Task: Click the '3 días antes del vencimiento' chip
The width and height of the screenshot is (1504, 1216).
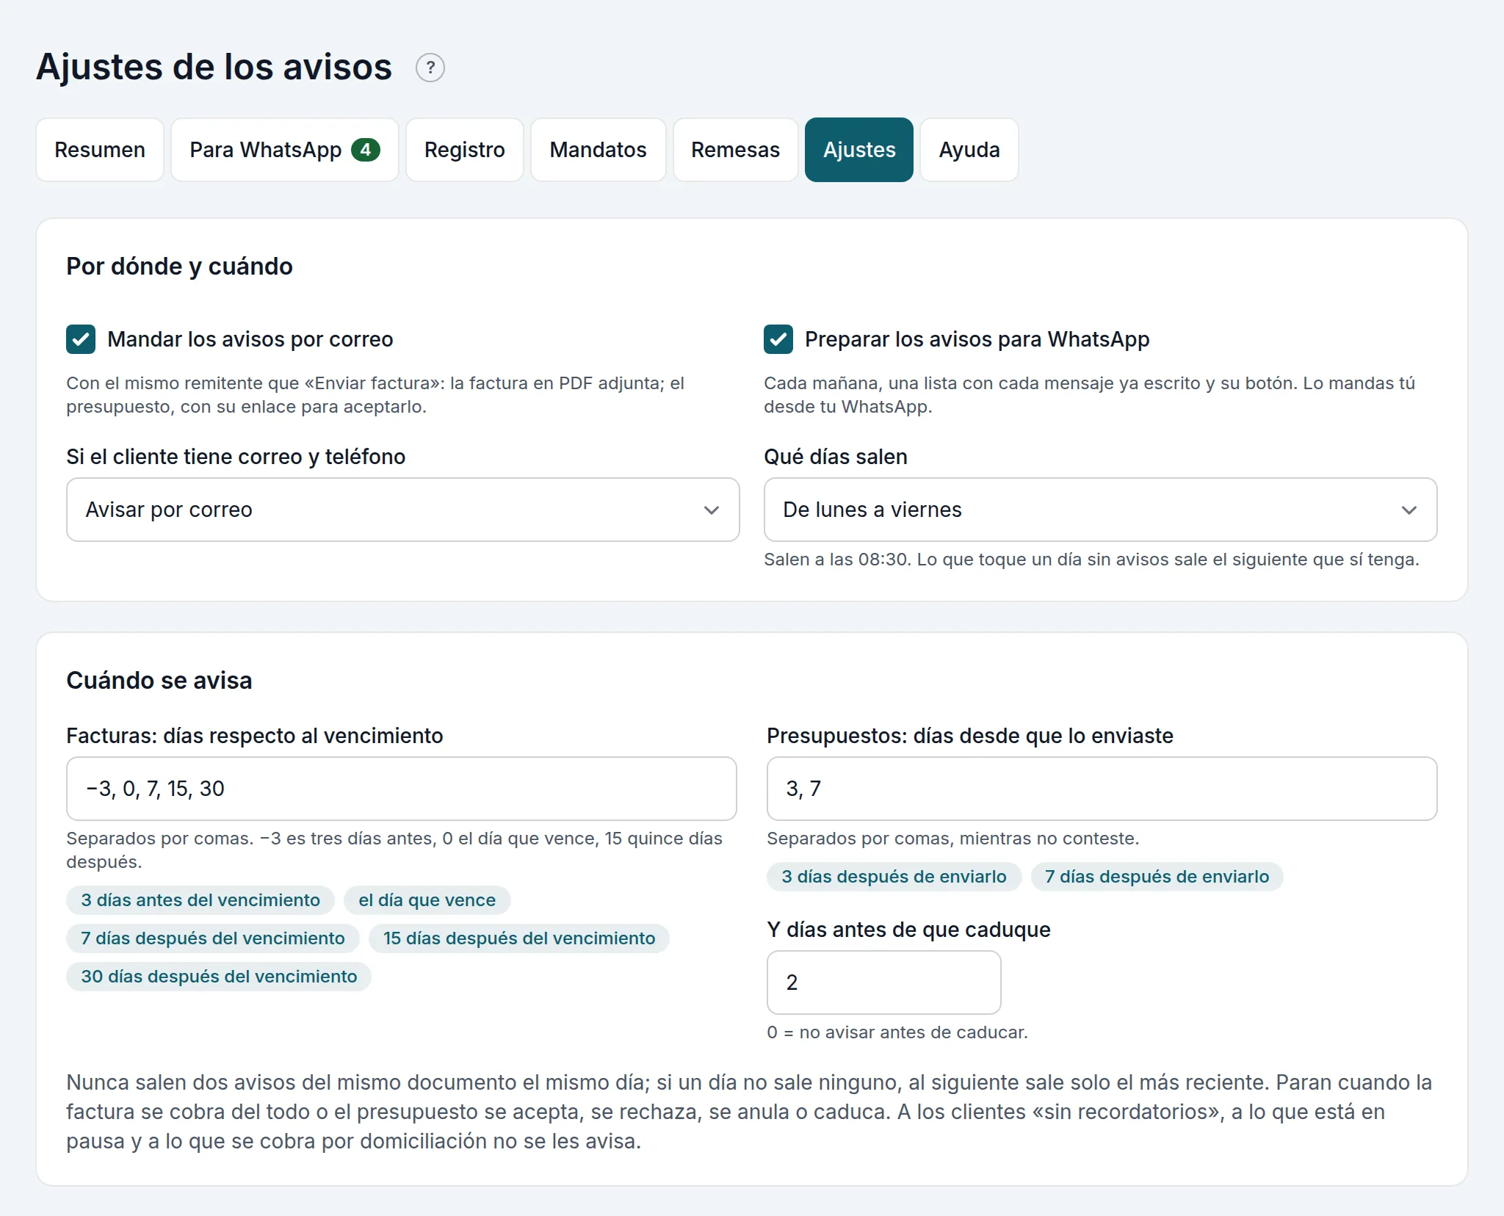Action: click(200, 900)
